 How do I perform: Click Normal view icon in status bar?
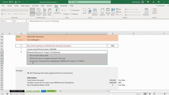click(145, 94)
